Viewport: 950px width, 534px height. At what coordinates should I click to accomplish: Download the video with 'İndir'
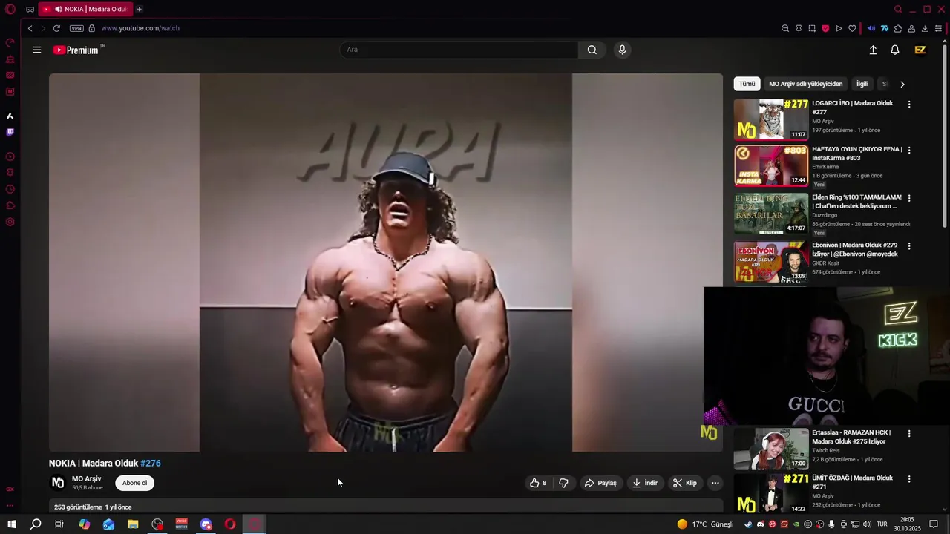645,483
